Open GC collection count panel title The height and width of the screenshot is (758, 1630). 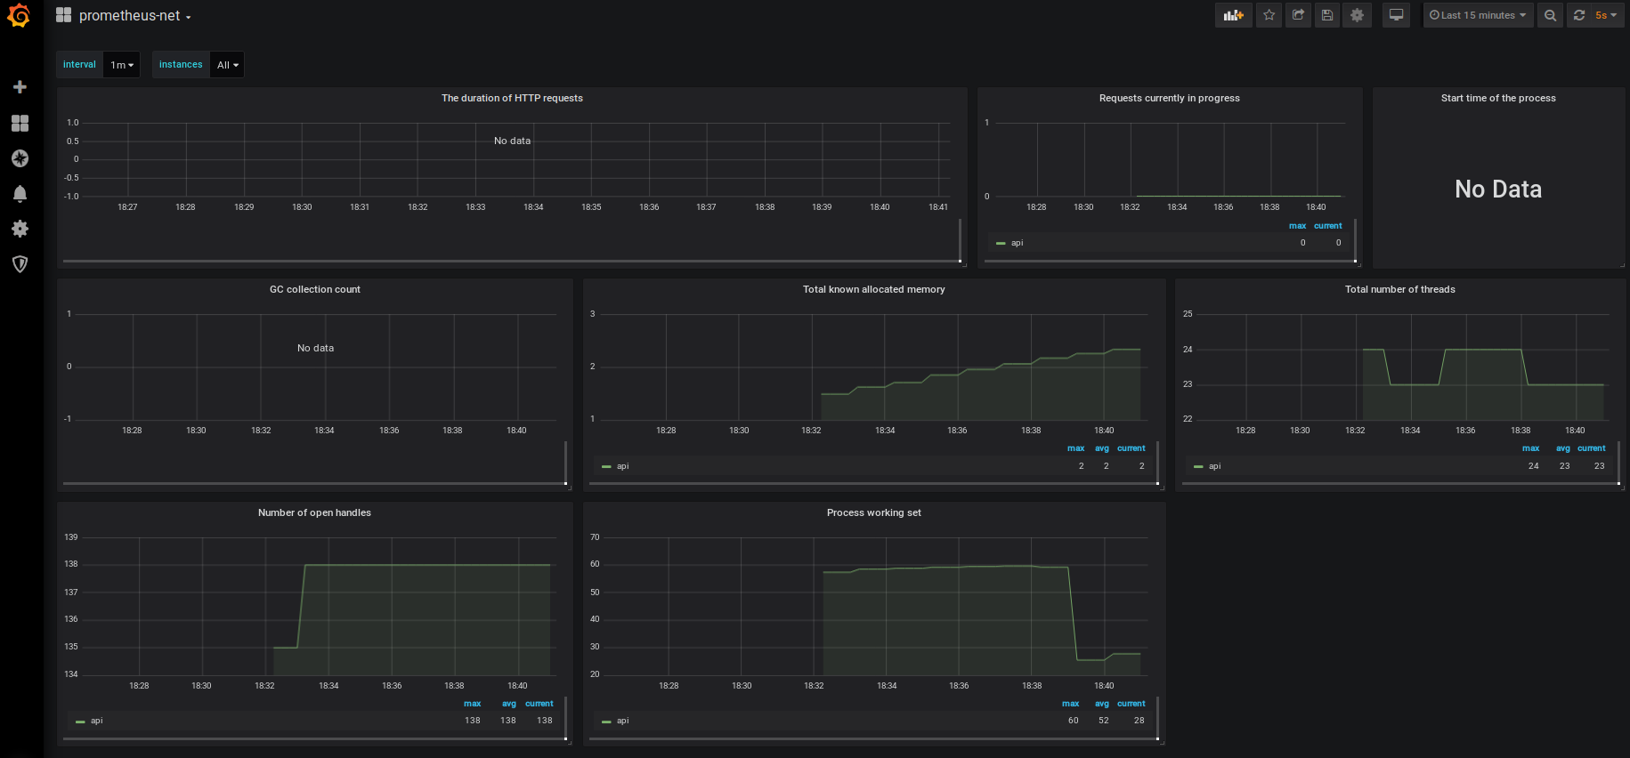tap(315, 289)
